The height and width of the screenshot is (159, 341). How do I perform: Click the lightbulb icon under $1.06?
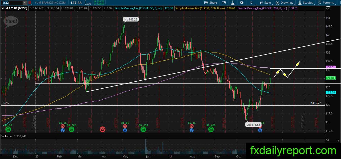click(x=125, y=130)
